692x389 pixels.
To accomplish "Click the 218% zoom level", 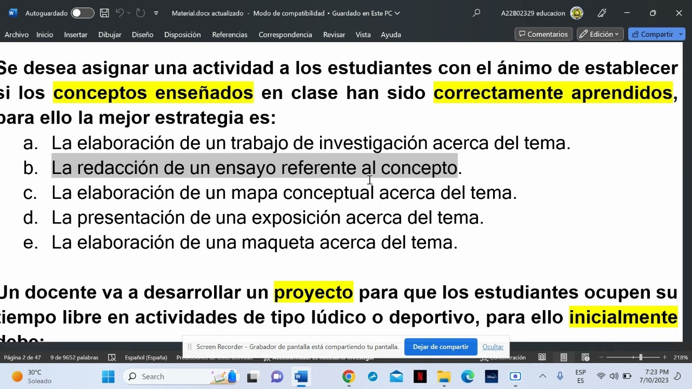I will tap(681, 358).
